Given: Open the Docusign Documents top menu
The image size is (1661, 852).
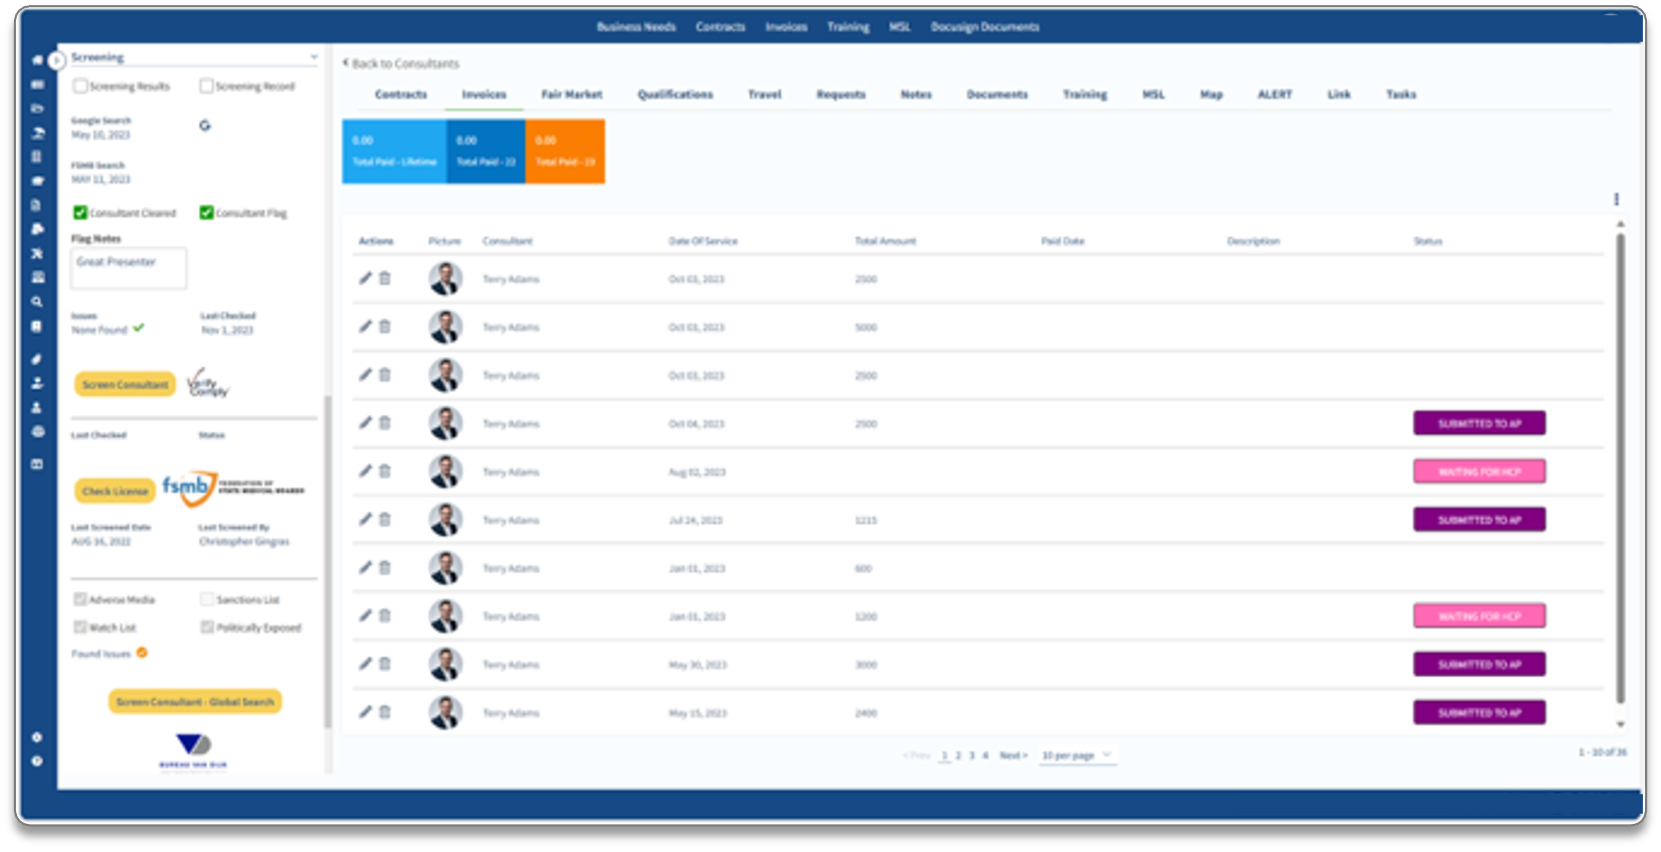Looking at the screenshot, I should point(984,27).
